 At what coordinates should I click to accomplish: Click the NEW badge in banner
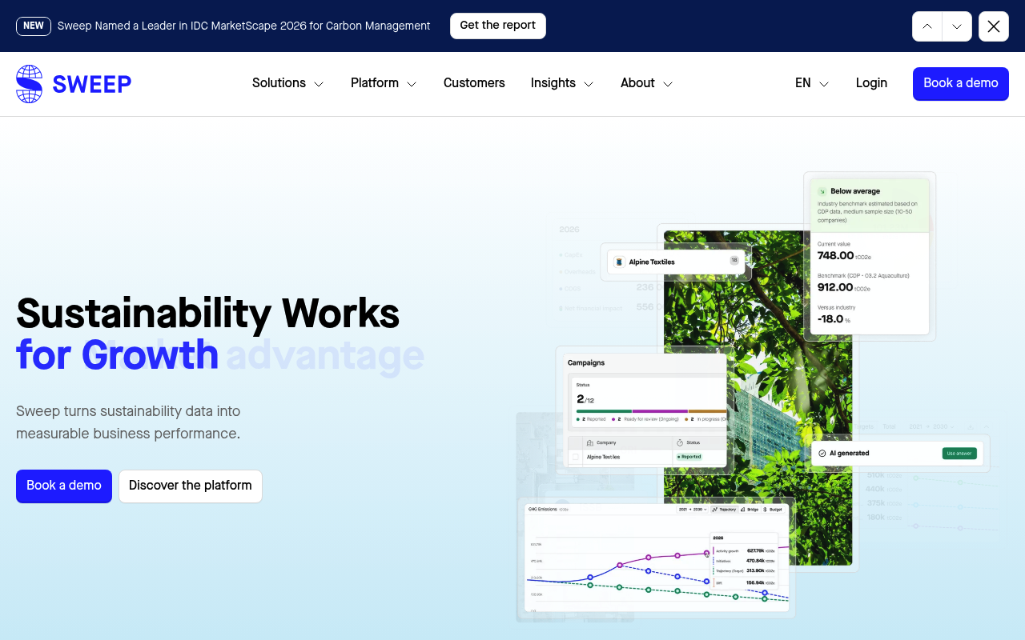(34, 26)
